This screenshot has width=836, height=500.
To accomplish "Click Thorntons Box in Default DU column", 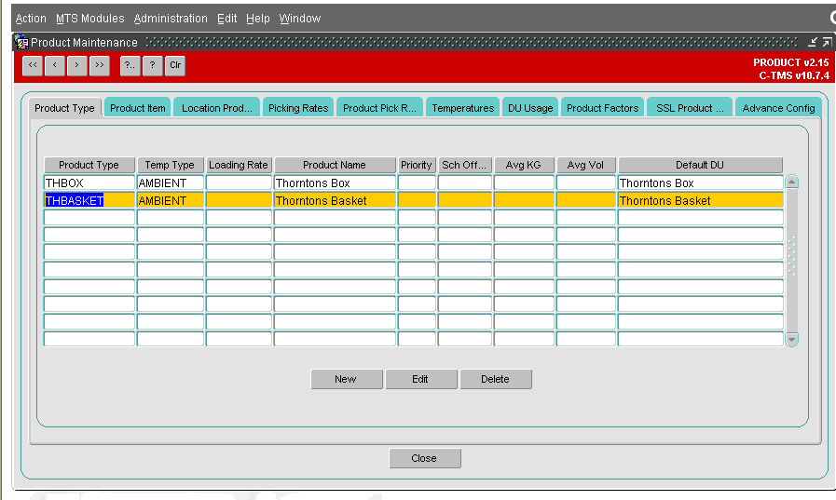I will (701, 183).
